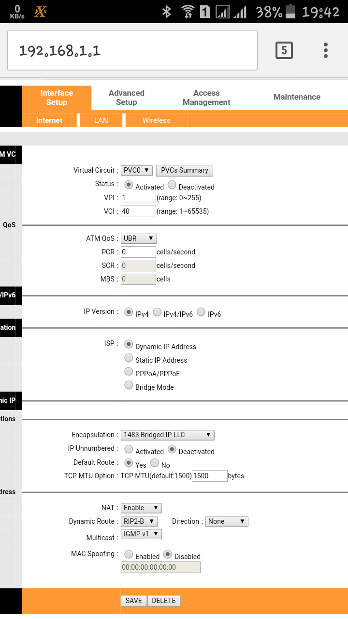Tap the Bluetooth icon in status bar
Viewport: 348px width, 619px height.
[167, 12]
